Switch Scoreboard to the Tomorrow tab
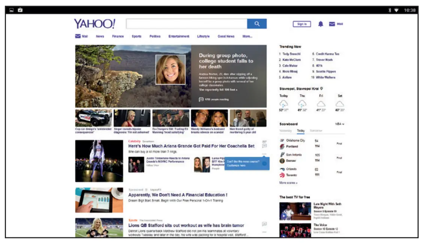Image resolution: width=426 pixels, height=243 pixels. (x=316, y=130)
